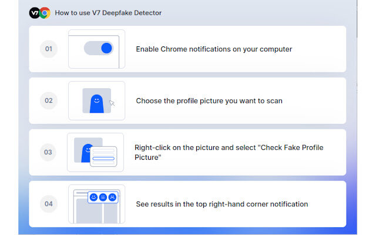Click the neutral face icon
The height and width of the screenshot is (235, 376).
(103, 197)
